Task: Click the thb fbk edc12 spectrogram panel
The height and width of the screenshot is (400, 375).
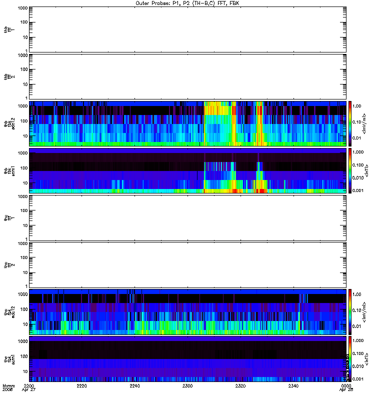Action: tap(187, 123)
